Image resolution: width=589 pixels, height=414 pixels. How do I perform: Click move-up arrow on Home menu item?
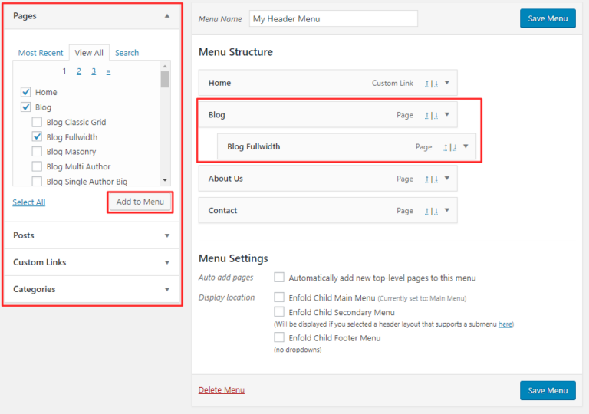tap(426, 84)
